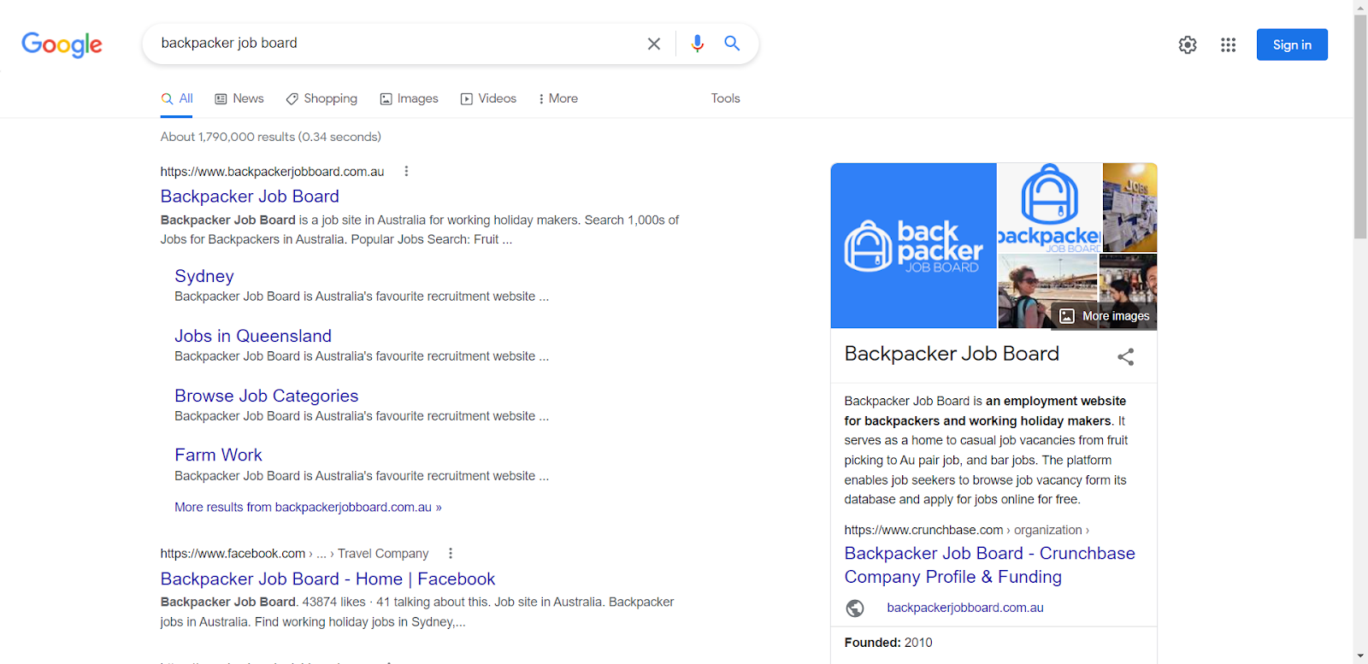Open the Sydney sitelink
The width and height of the screenshot is (1368, 664).
(204, 276)
